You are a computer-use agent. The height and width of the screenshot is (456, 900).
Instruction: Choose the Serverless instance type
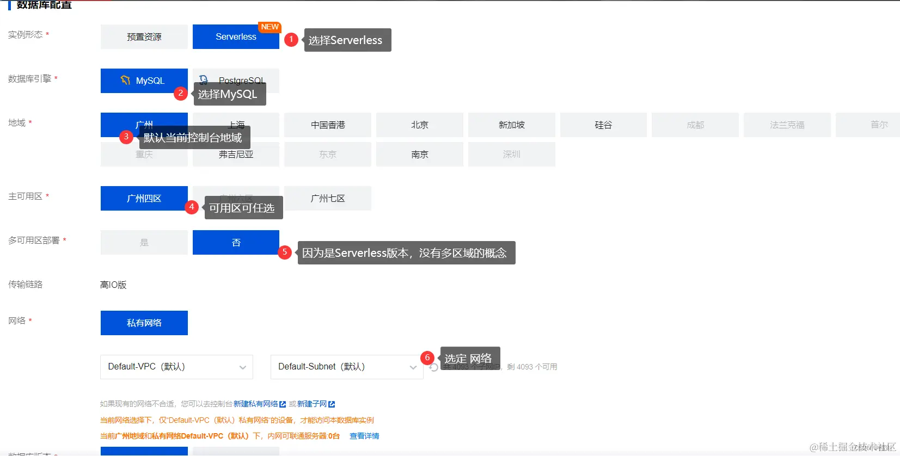point(236,36)
